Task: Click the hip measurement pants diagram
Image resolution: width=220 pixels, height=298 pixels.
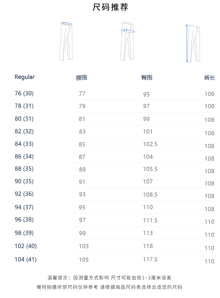Action: (128, 41)
